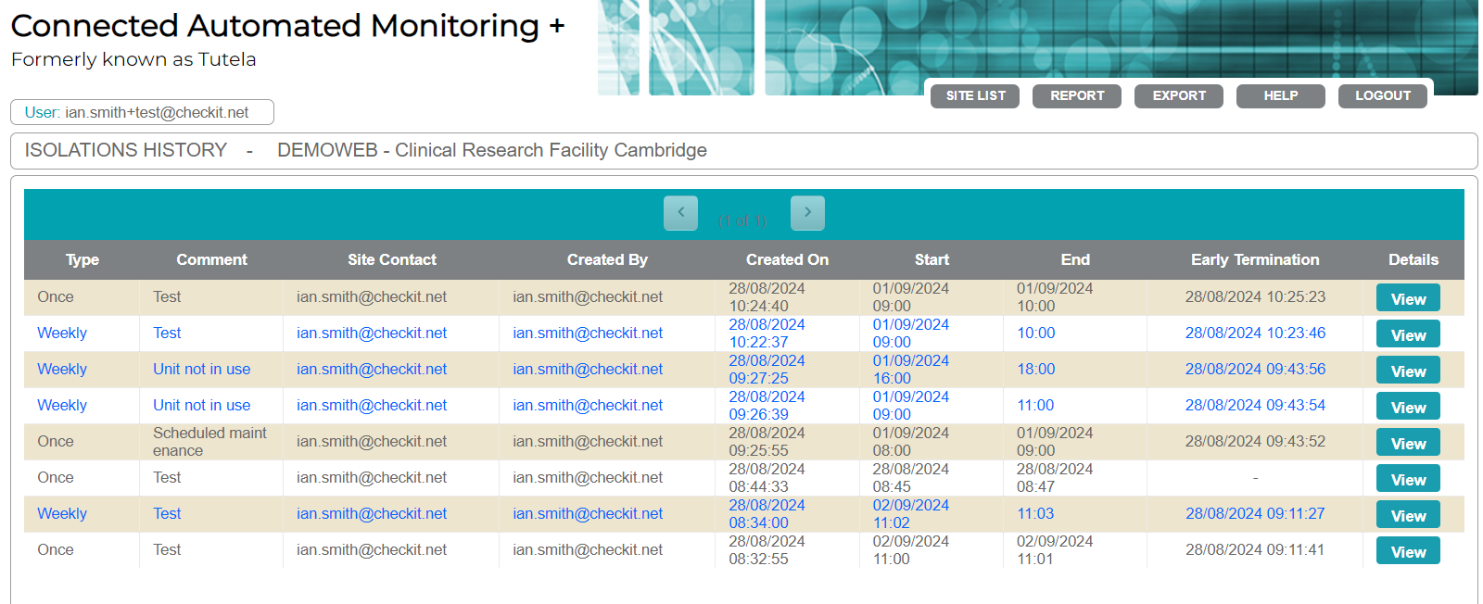Click the Early Termination column header

point(1255,260)
